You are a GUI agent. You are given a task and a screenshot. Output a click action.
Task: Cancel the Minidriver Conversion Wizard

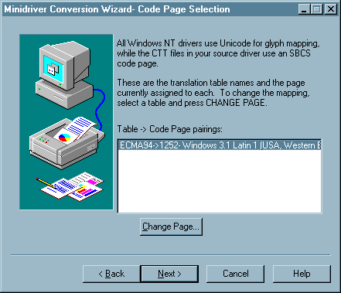click(236, 274)
